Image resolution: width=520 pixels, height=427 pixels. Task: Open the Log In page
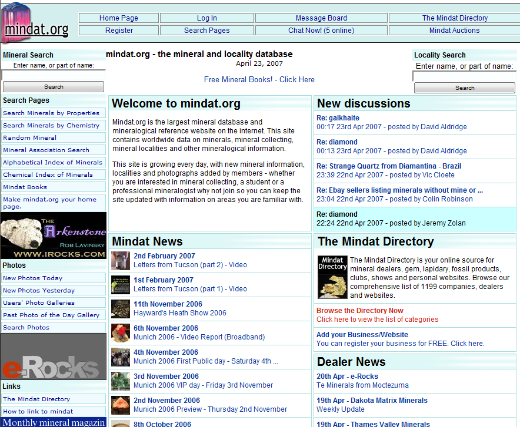pos(206,18)
